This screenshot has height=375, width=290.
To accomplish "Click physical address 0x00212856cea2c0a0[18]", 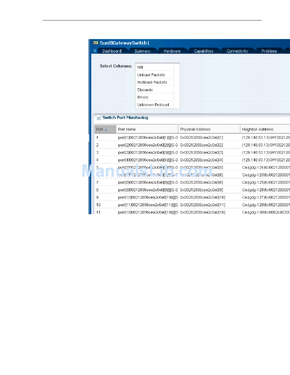I will coord(203,212).
